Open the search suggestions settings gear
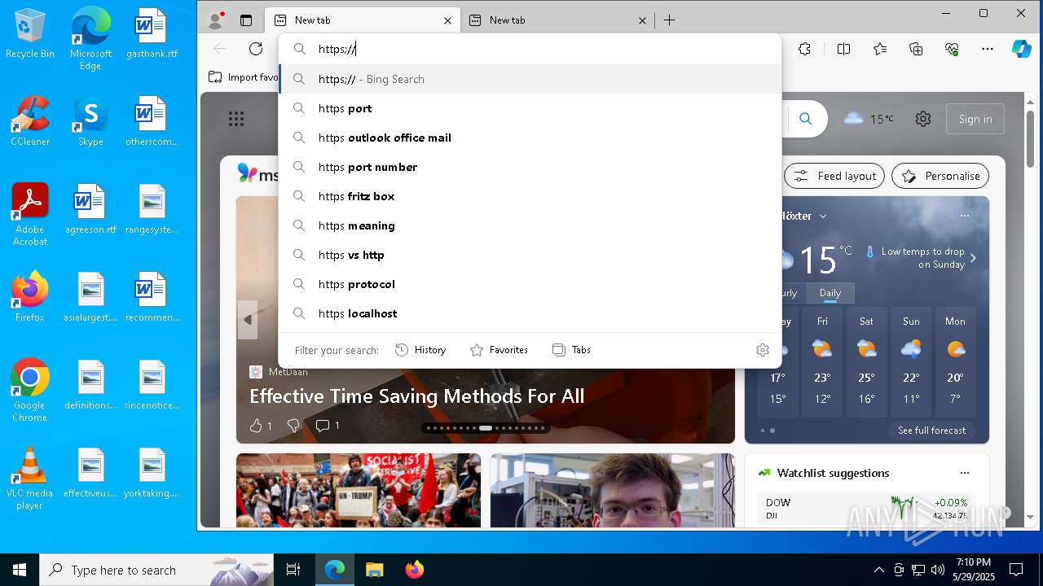Viewport: 1043px width, 586px height. click(x=763, y=350)
